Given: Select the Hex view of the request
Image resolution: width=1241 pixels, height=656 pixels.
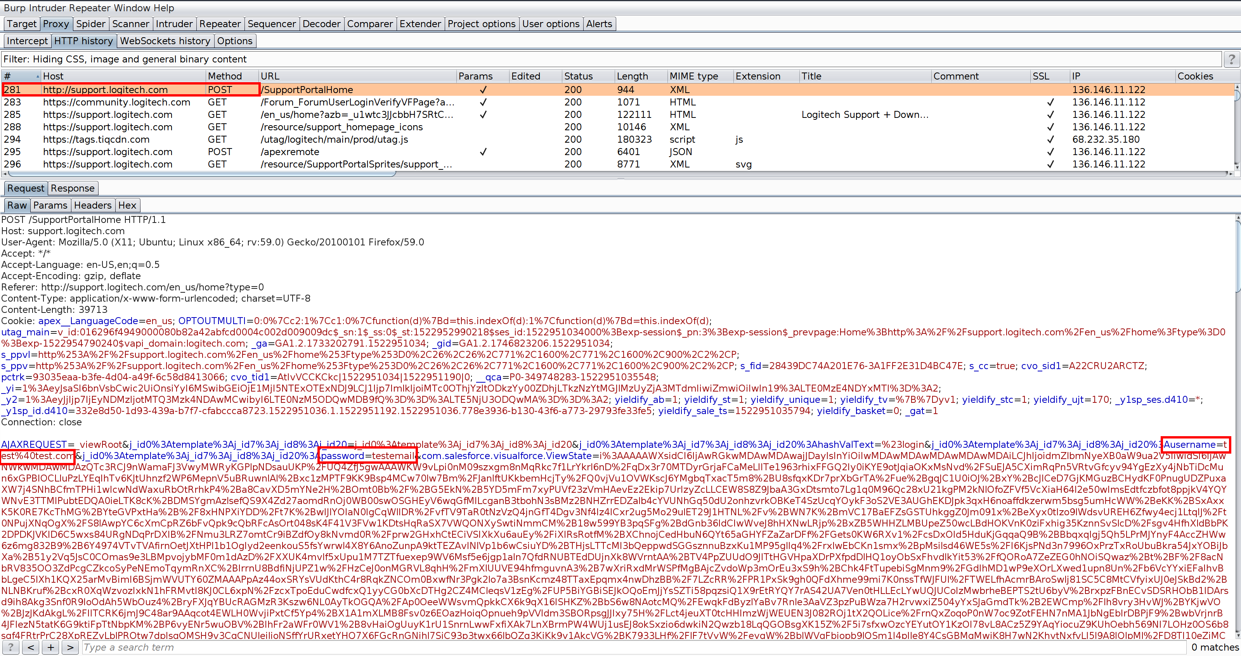Looking at the screenshot, I should tap(127, 205).
